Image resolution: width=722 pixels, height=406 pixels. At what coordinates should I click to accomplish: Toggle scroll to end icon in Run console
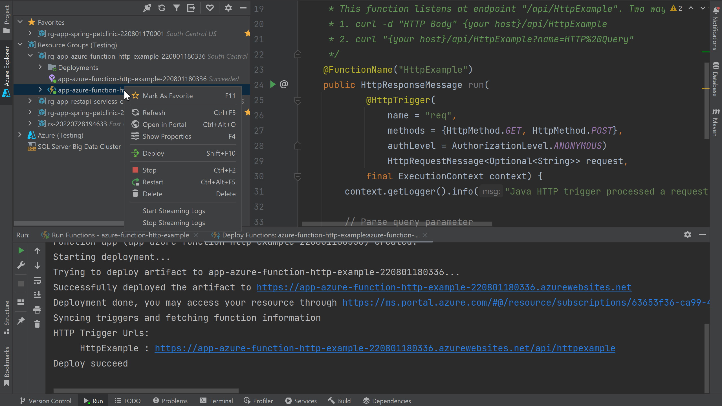[37, 295]
